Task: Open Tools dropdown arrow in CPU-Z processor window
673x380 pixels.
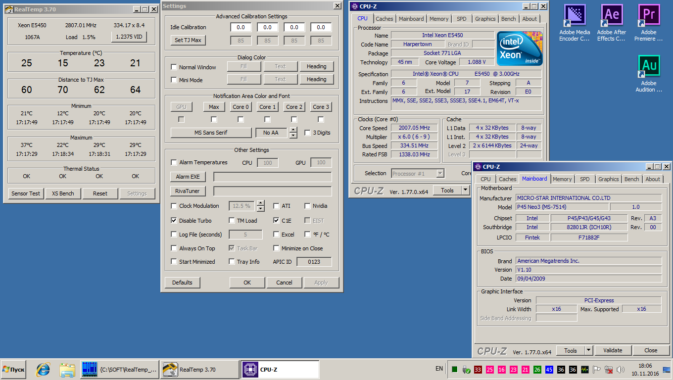Action: click(x=465, y=190)
